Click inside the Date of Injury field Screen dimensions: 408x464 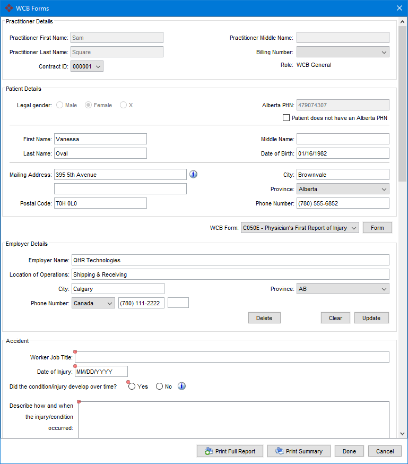(x=101, y=371)
